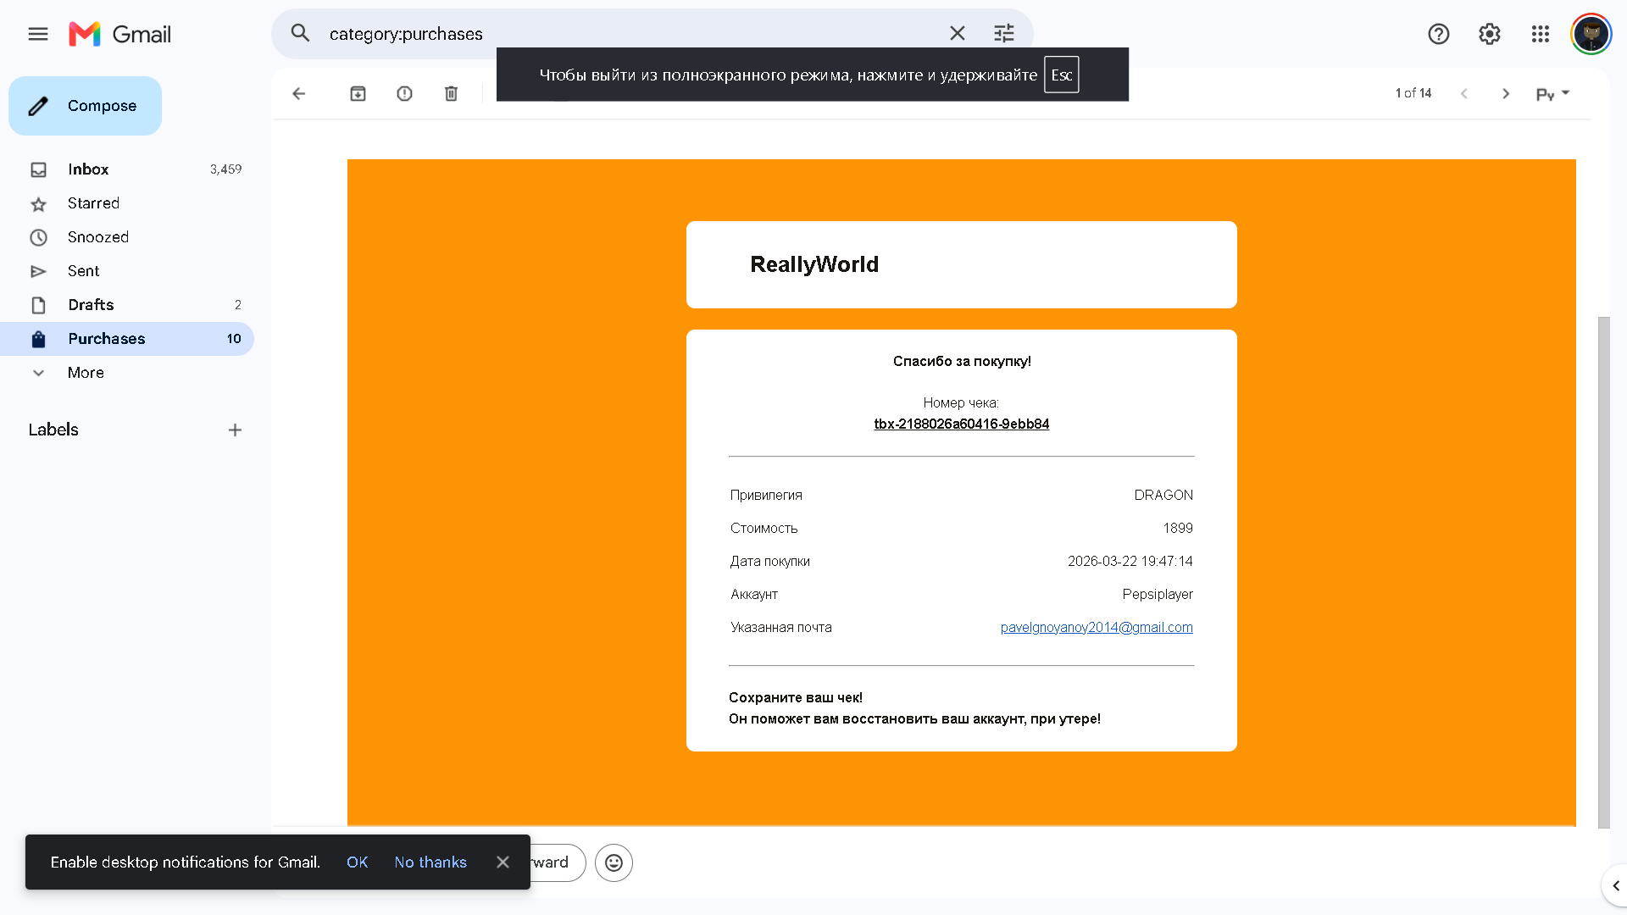
Task: Go back to the message list
Action: coord(298,93)
